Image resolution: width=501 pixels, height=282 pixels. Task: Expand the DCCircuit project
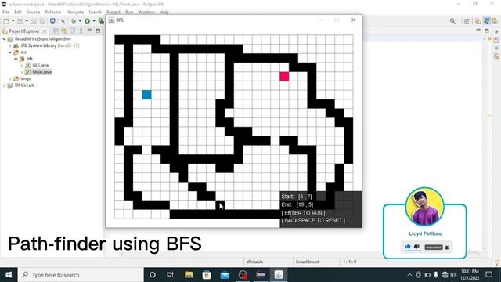(4, 85)
